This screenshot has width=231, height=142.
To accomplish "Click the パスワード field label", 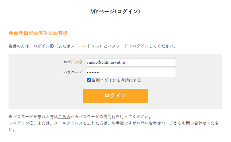I will [x=74, y=73].
